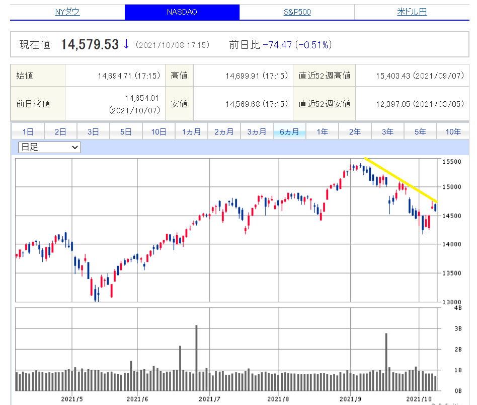Switch chart to 3カ月 range
This screenshot has width=477, height=405.
click(x=257, y=131)
